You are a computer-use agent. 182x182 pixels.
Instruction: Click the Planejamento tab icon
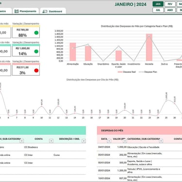[17, 11]
